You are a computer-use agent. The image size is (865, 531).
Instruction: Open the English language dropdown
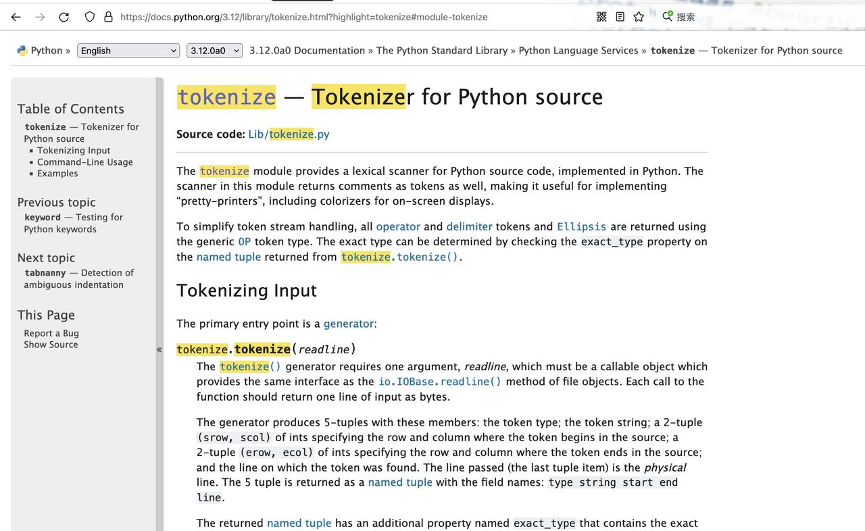(x=128, y=50)
